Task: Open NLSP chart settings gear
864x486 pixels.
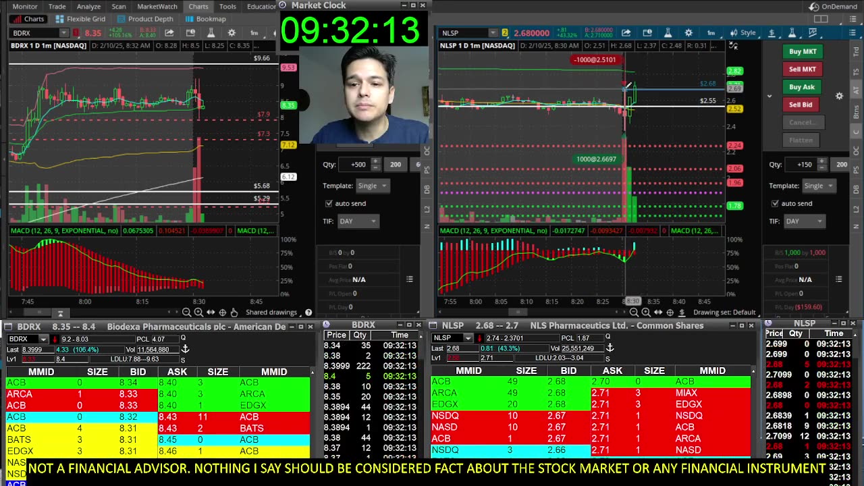Action: point(688,32)
